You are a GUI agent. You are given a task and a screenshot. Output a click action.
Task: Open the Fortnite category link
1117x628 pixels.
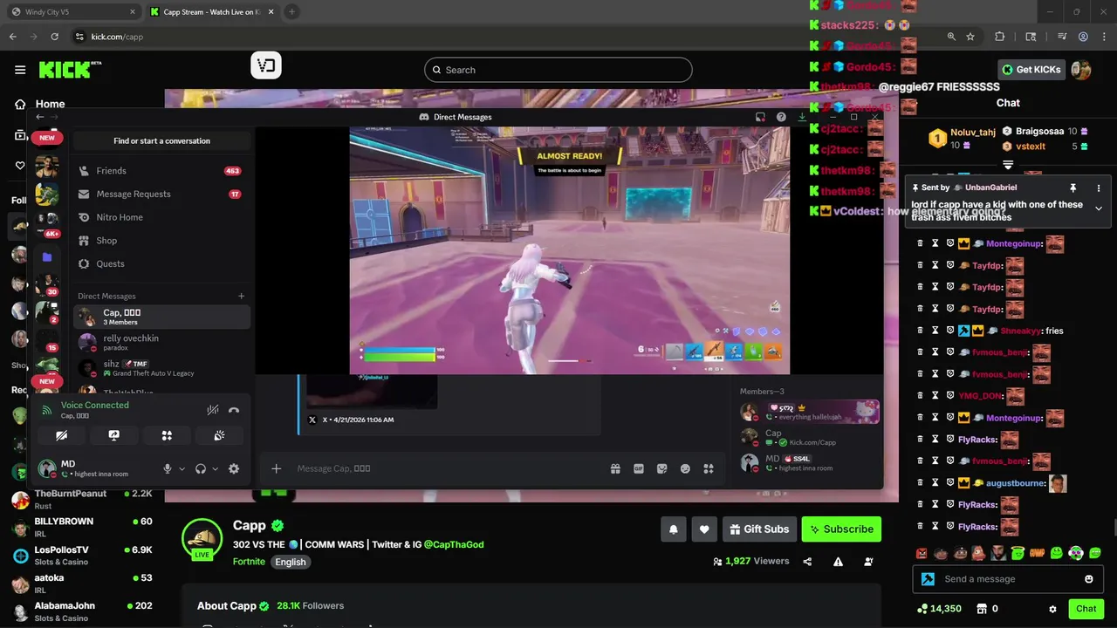tap(249, 562)
